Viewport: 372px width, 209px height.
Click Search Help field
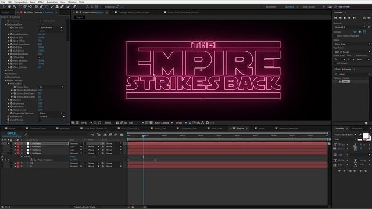point(353,7)
